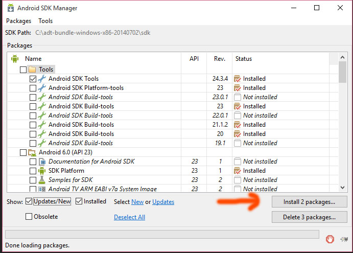Check the Samples for SDK checkbox

point(33,180)
